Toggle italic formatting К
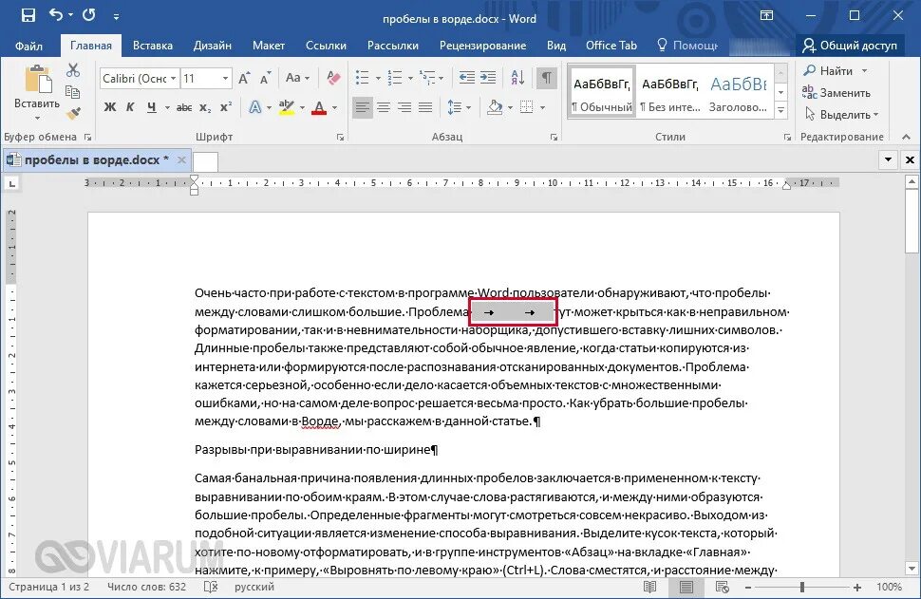This screenshot has height=599, width=921. coord(130,107)
